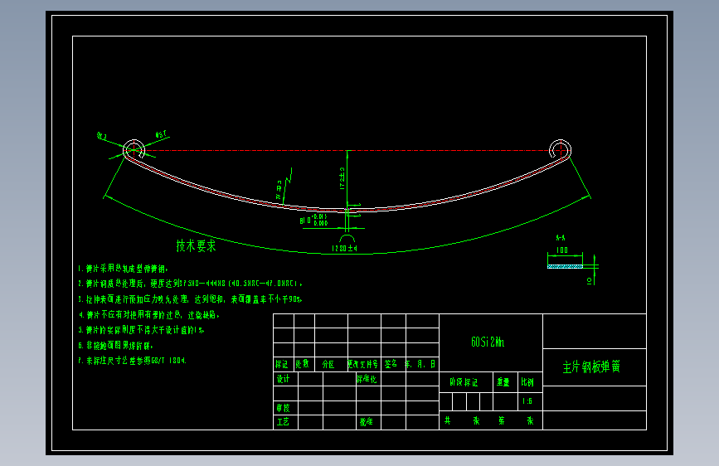Click the center hole symbol below spring
The image size is (719, 466).
347,238
